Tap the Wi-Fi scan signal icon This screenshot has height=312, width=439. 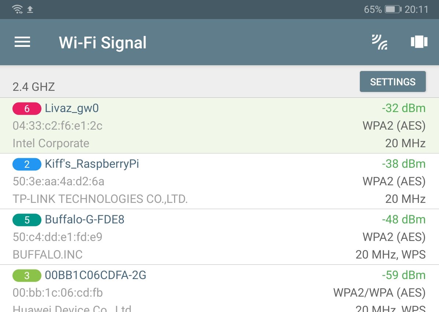pos(379,42)
